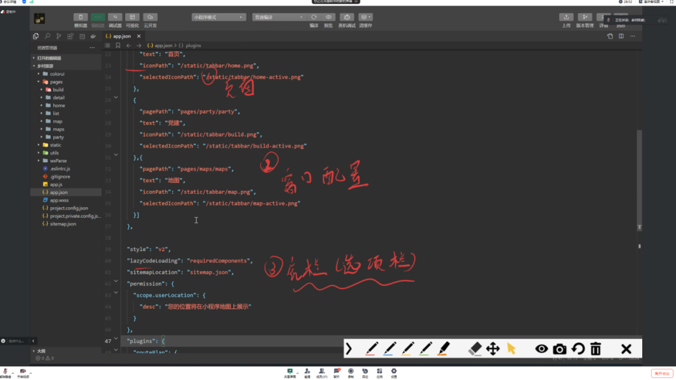
Task: Select the orange highlighter annotation tool
Action: (444, 349)
